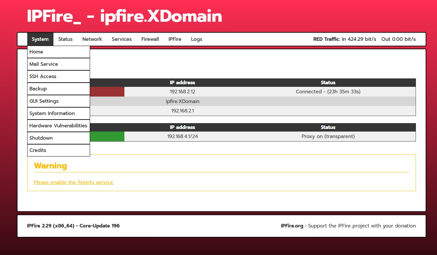Screen dimensions: 437x255
Task: Select Shutdown from the menu
Action: 58,138
